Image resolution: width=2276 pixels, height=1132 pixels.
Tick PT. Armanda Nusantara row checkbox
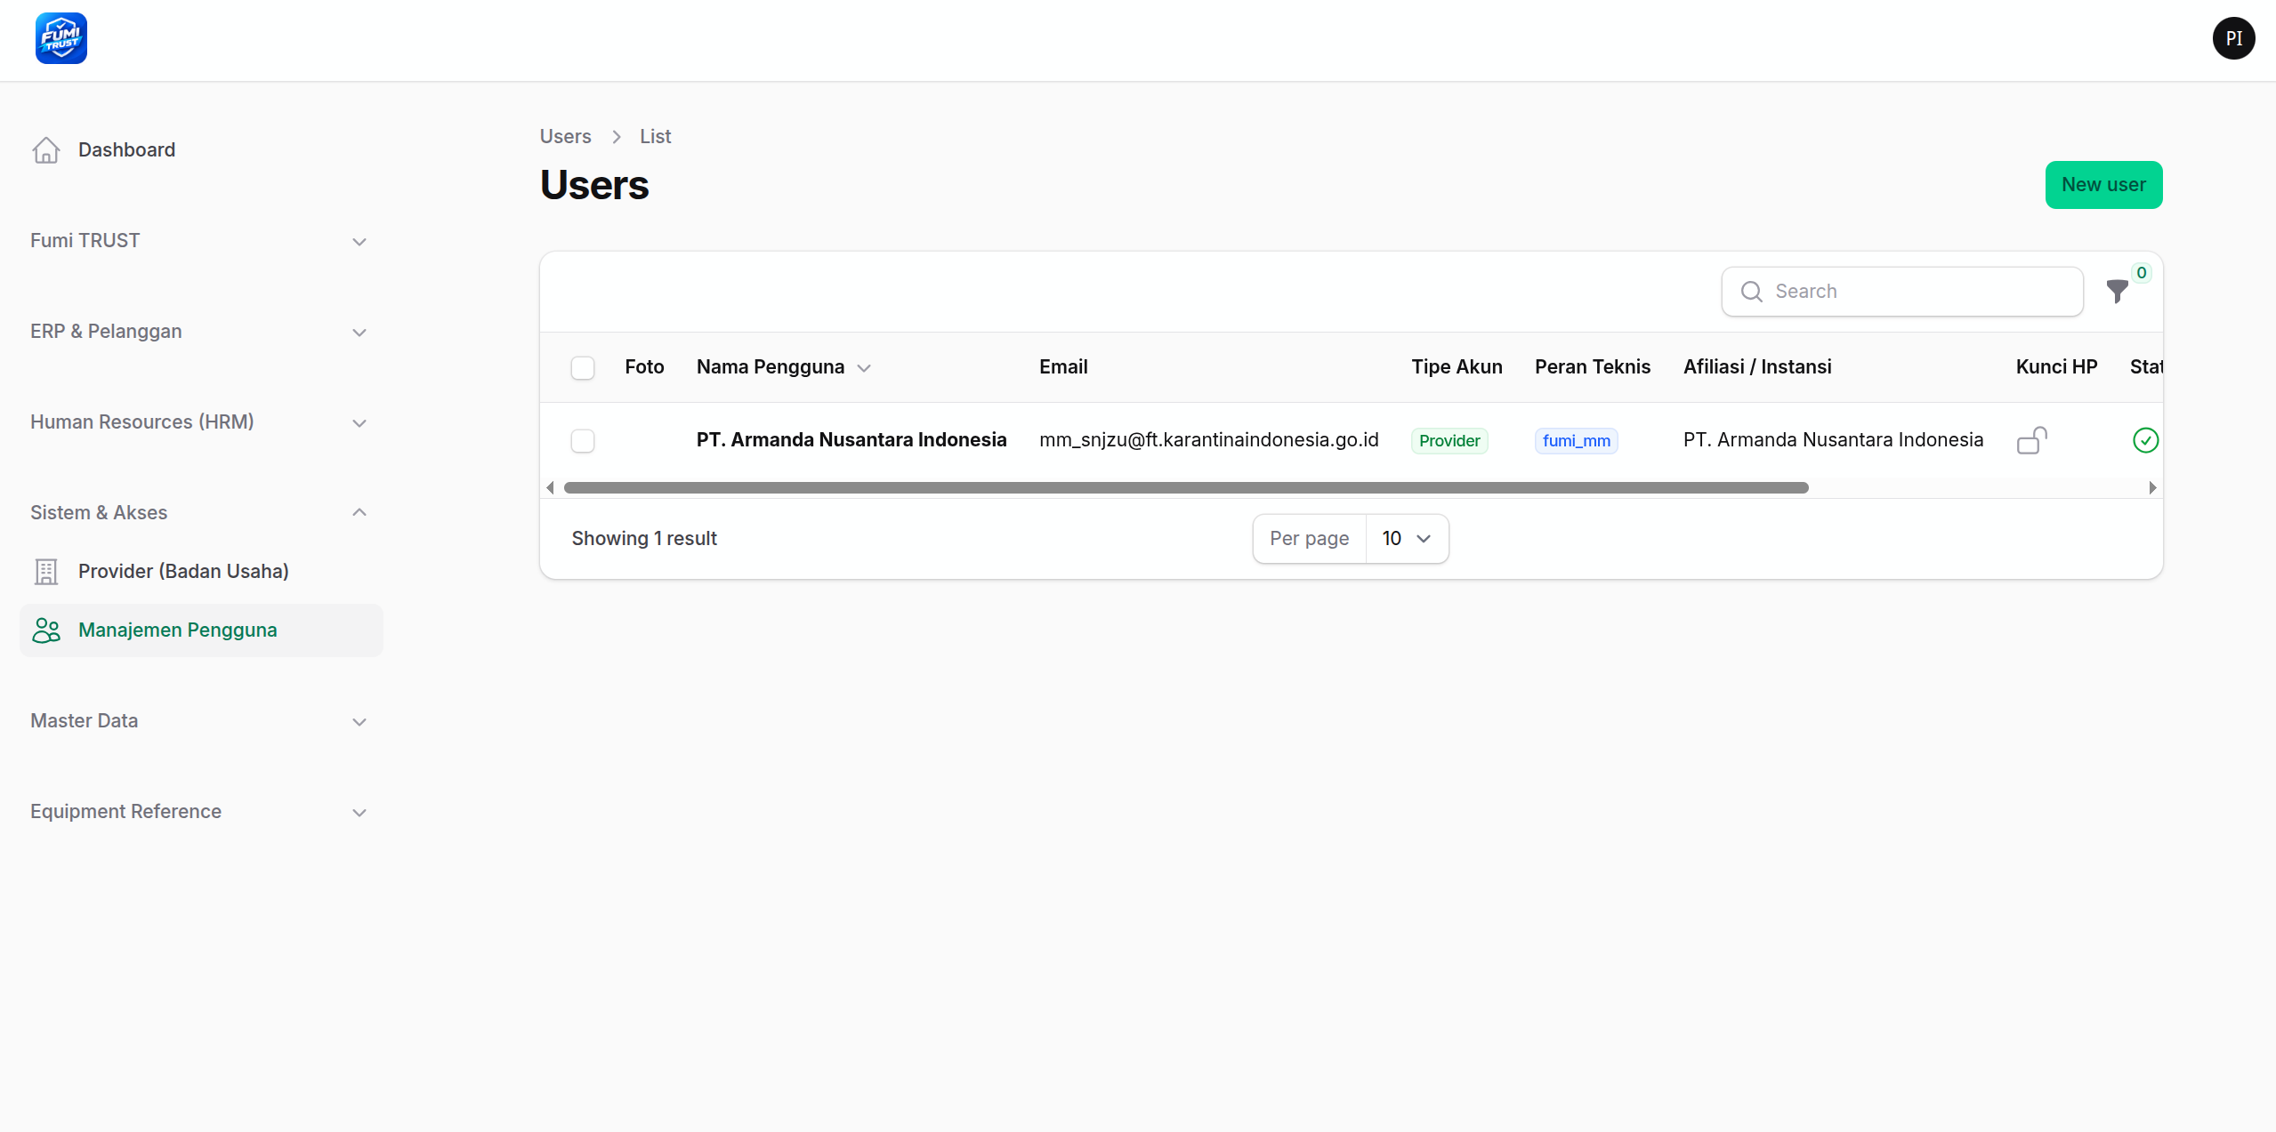click(583, 440)
